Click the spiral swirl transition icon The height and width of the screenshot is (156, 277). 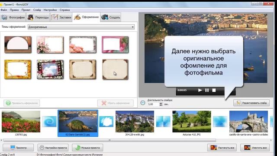pyautogui.click(x=49, y=121)
